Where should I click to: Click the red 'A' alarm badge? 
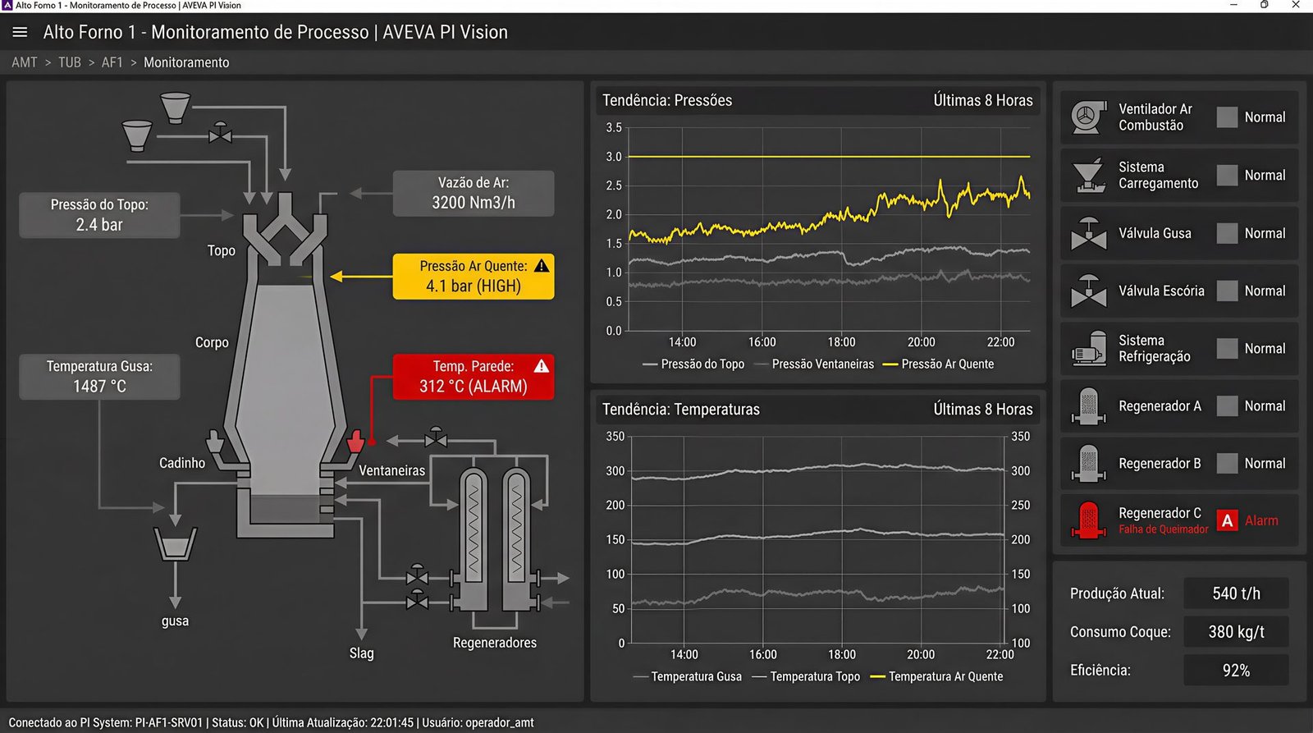(x=1227, y=520)
